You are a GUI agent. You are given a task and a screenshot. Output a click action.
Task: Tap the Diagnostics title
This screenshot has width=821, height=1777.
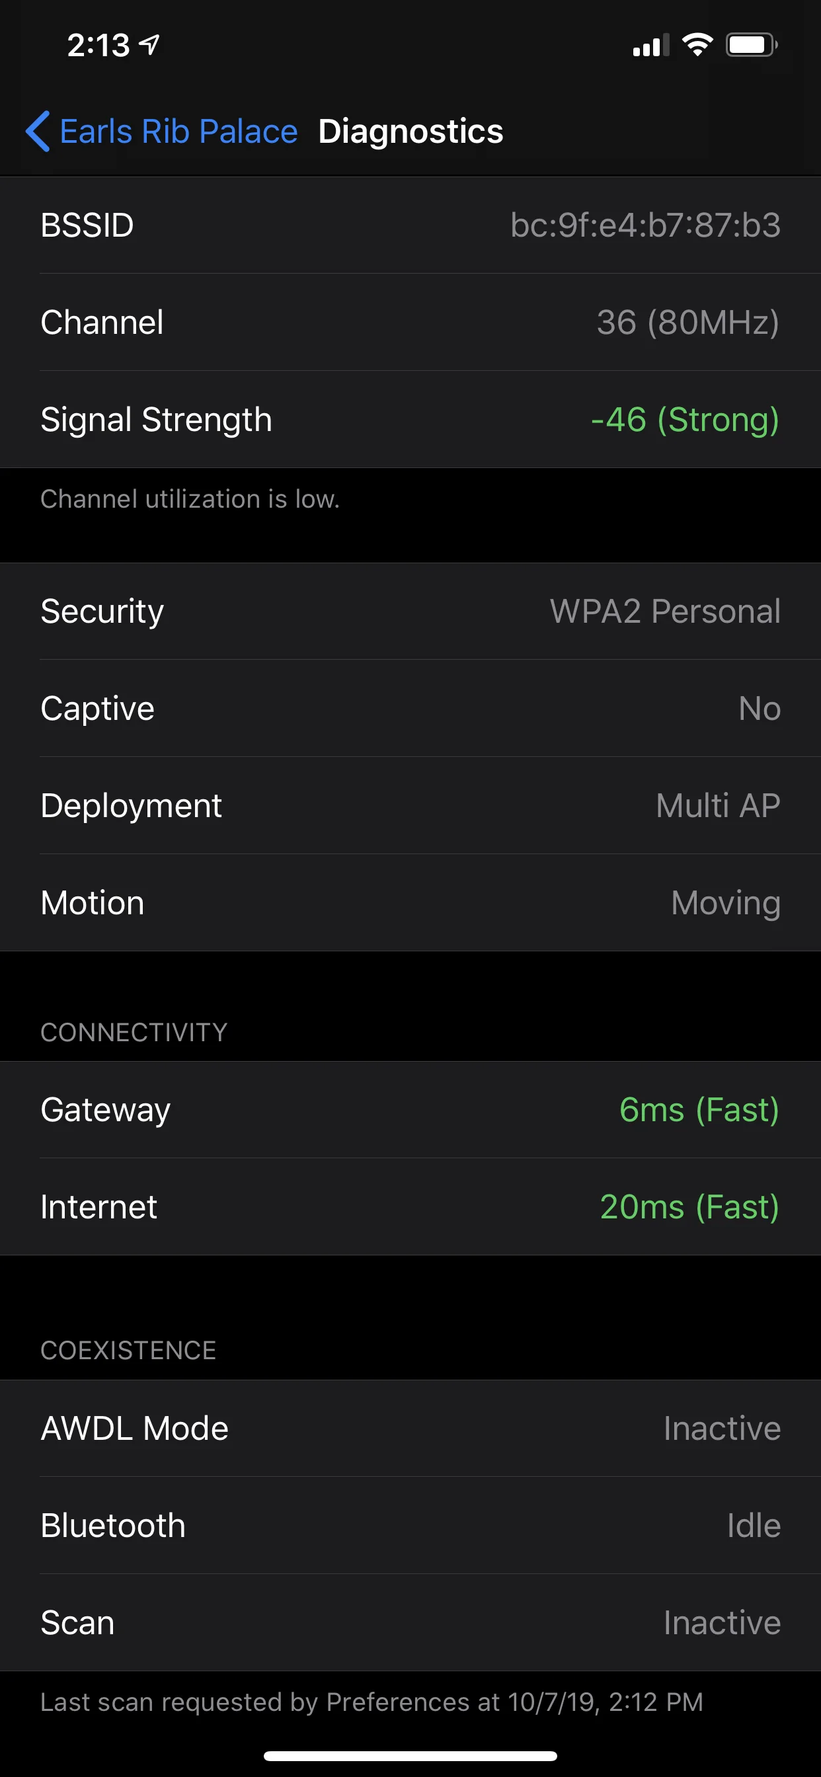pos(411,131)
